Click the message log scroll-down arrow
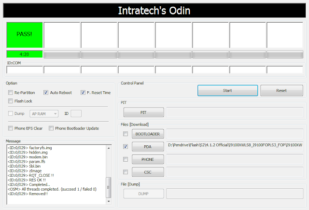309x210 pixels. click(x=109, y=201)
